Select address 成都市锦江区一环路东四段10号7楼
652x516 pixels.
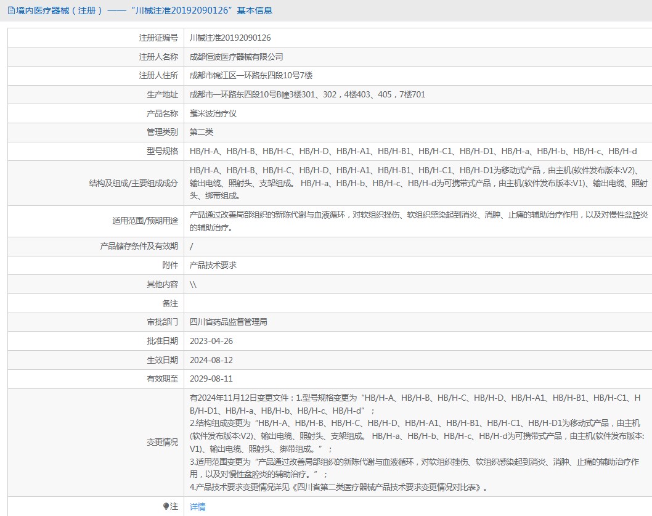point(251,75)
